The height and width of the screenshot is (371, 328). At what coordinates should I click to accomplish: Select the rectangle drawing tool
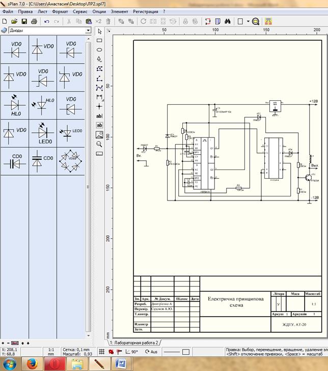pyautogui.click(x=99, y=41)
